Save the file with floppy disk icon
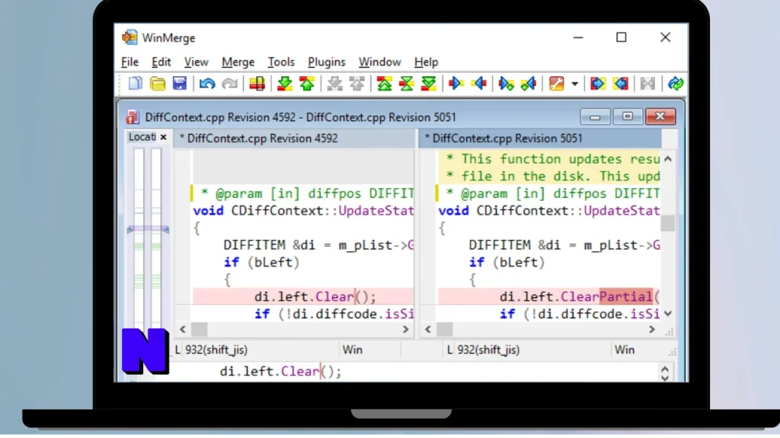Screen dimensions: 780x438 click(180, 84)
